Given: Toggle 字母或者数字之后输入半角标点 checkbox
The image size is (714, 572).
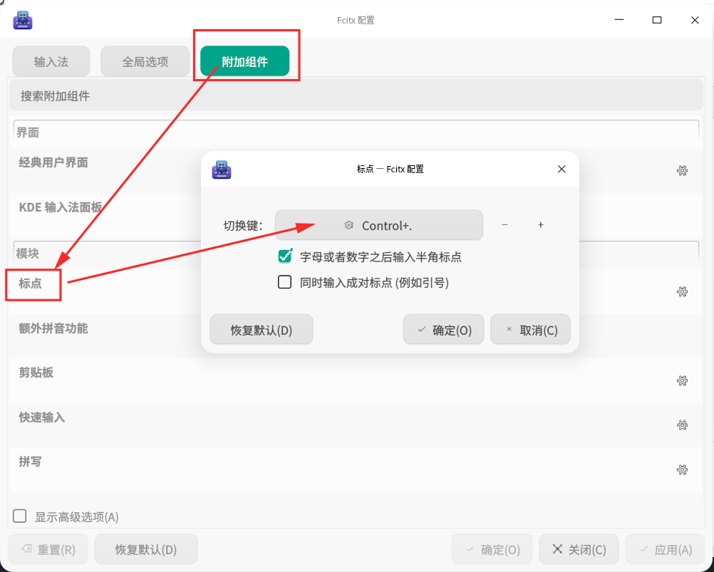Looking at the screenshot, I should tap(284, 256).
